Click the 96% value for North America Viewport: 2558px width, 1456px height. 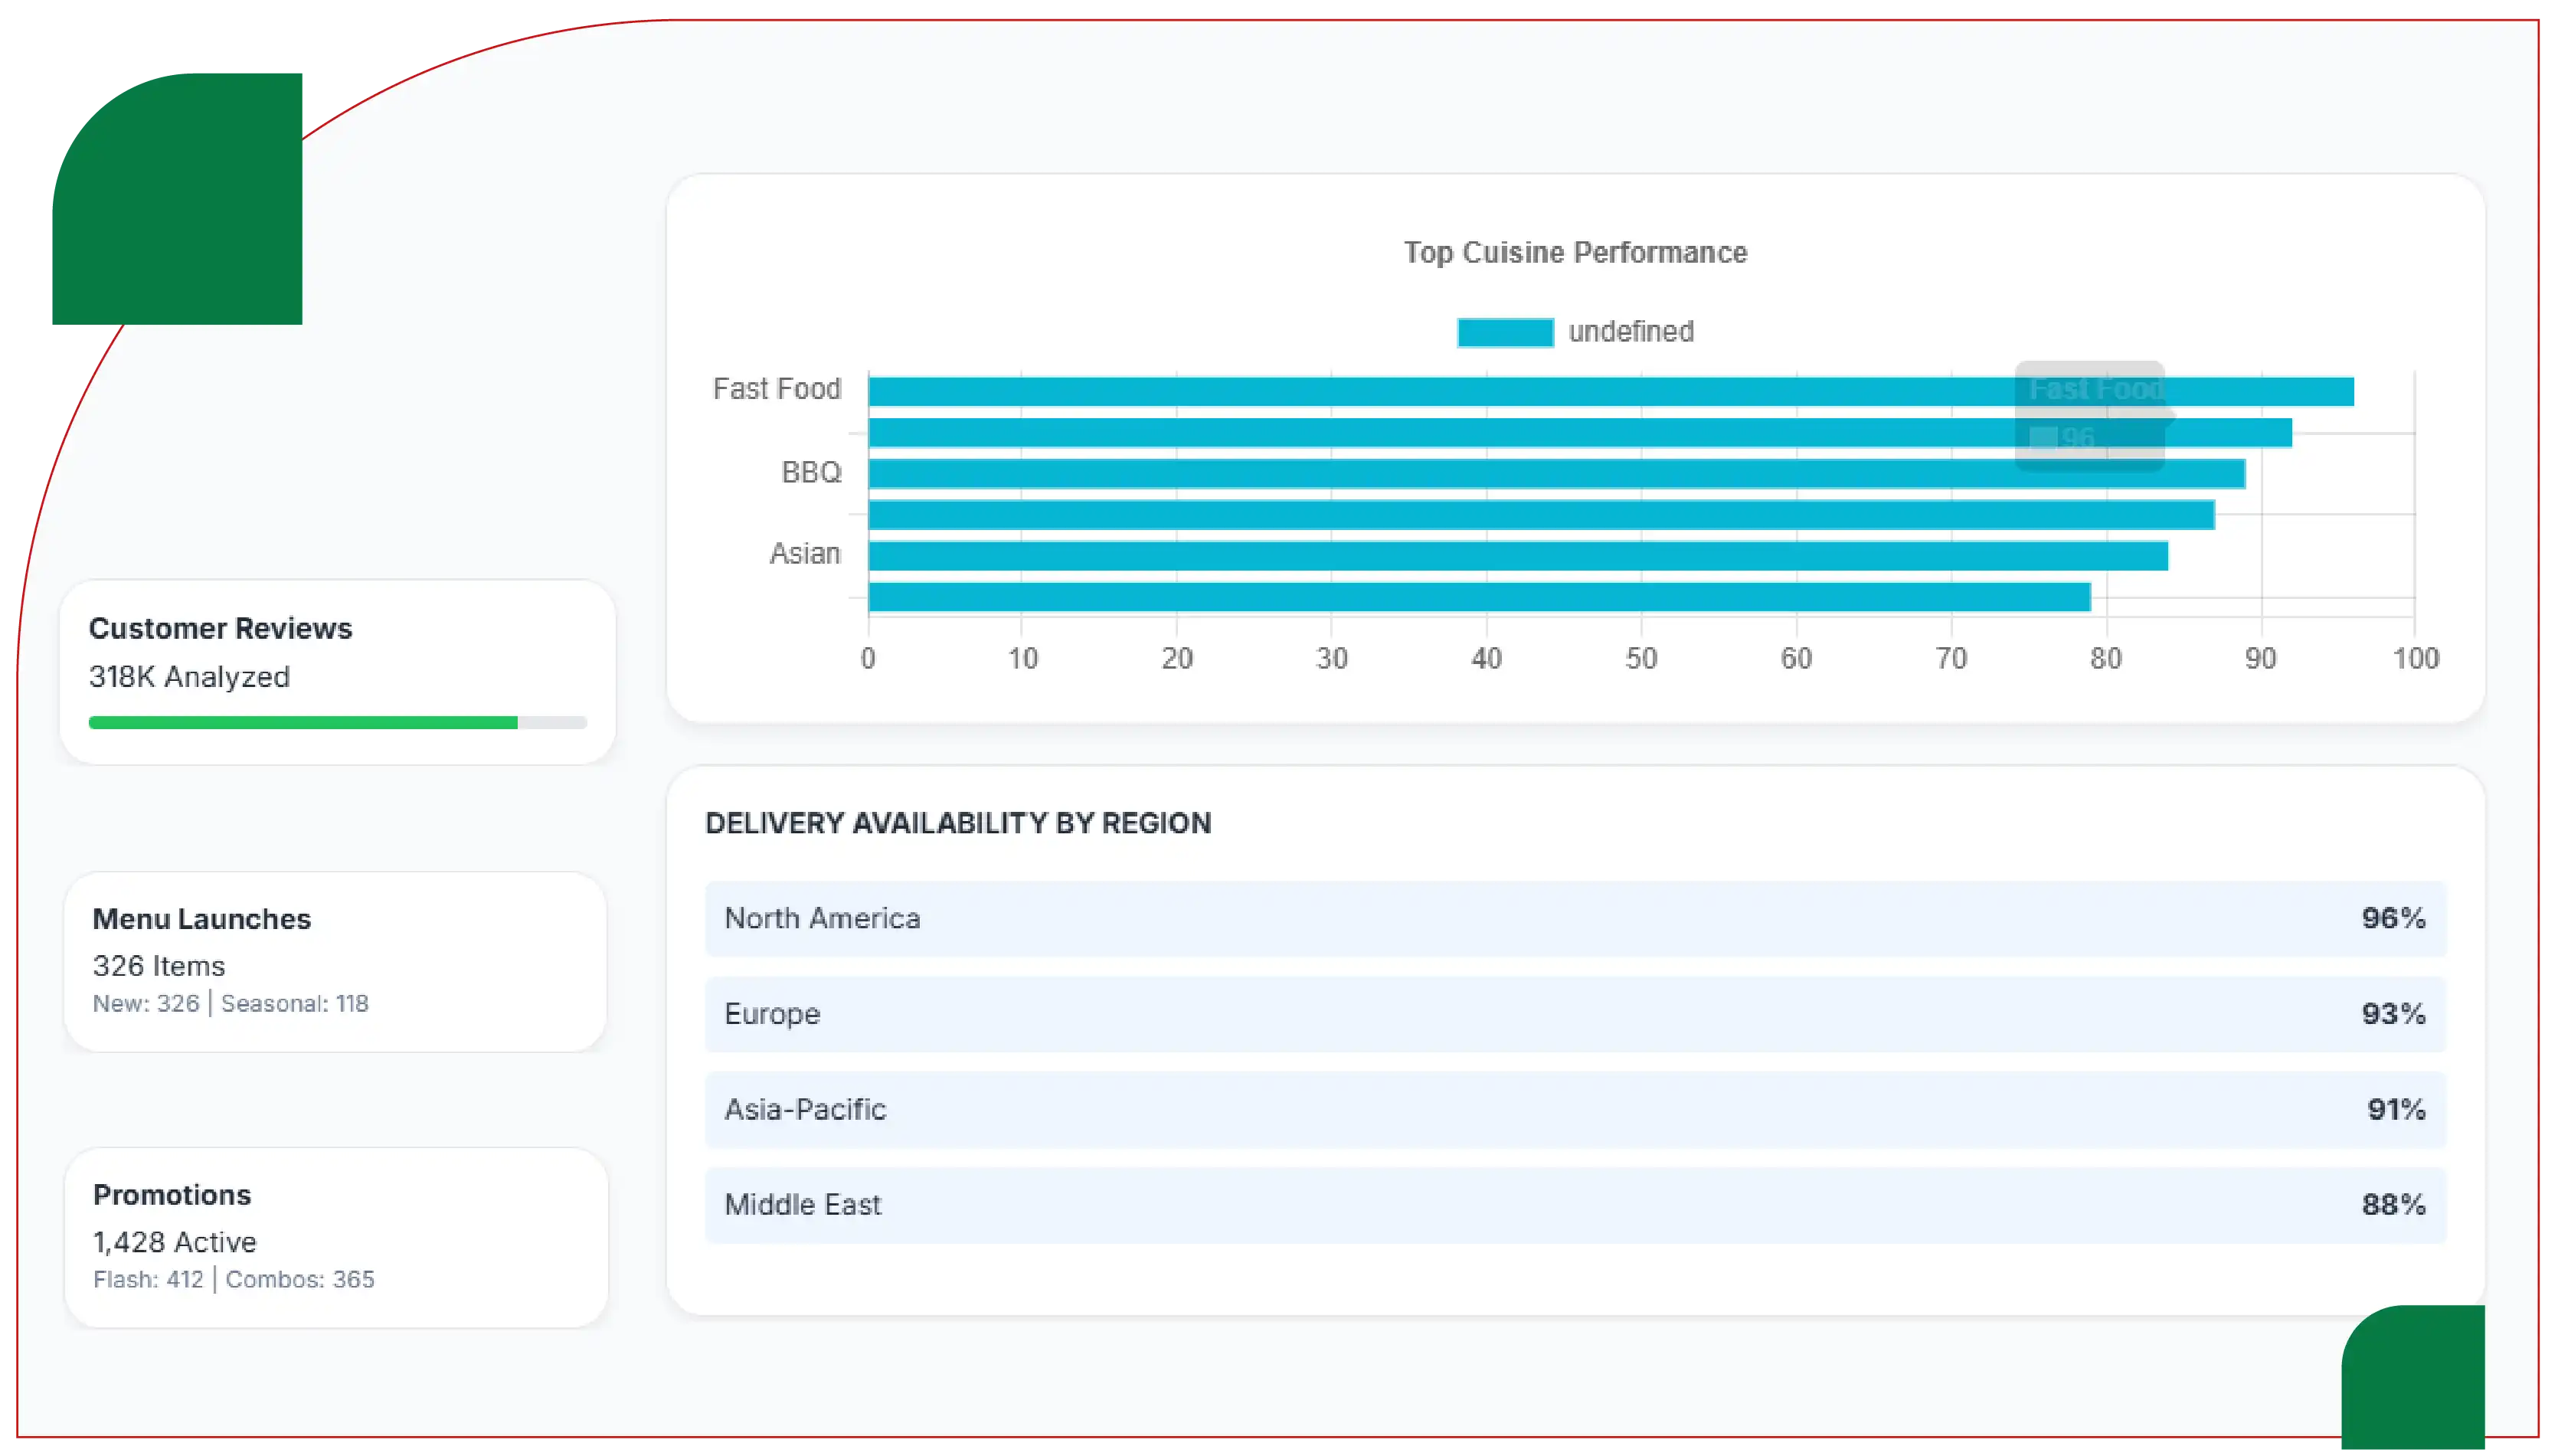tap(2393, 918)
